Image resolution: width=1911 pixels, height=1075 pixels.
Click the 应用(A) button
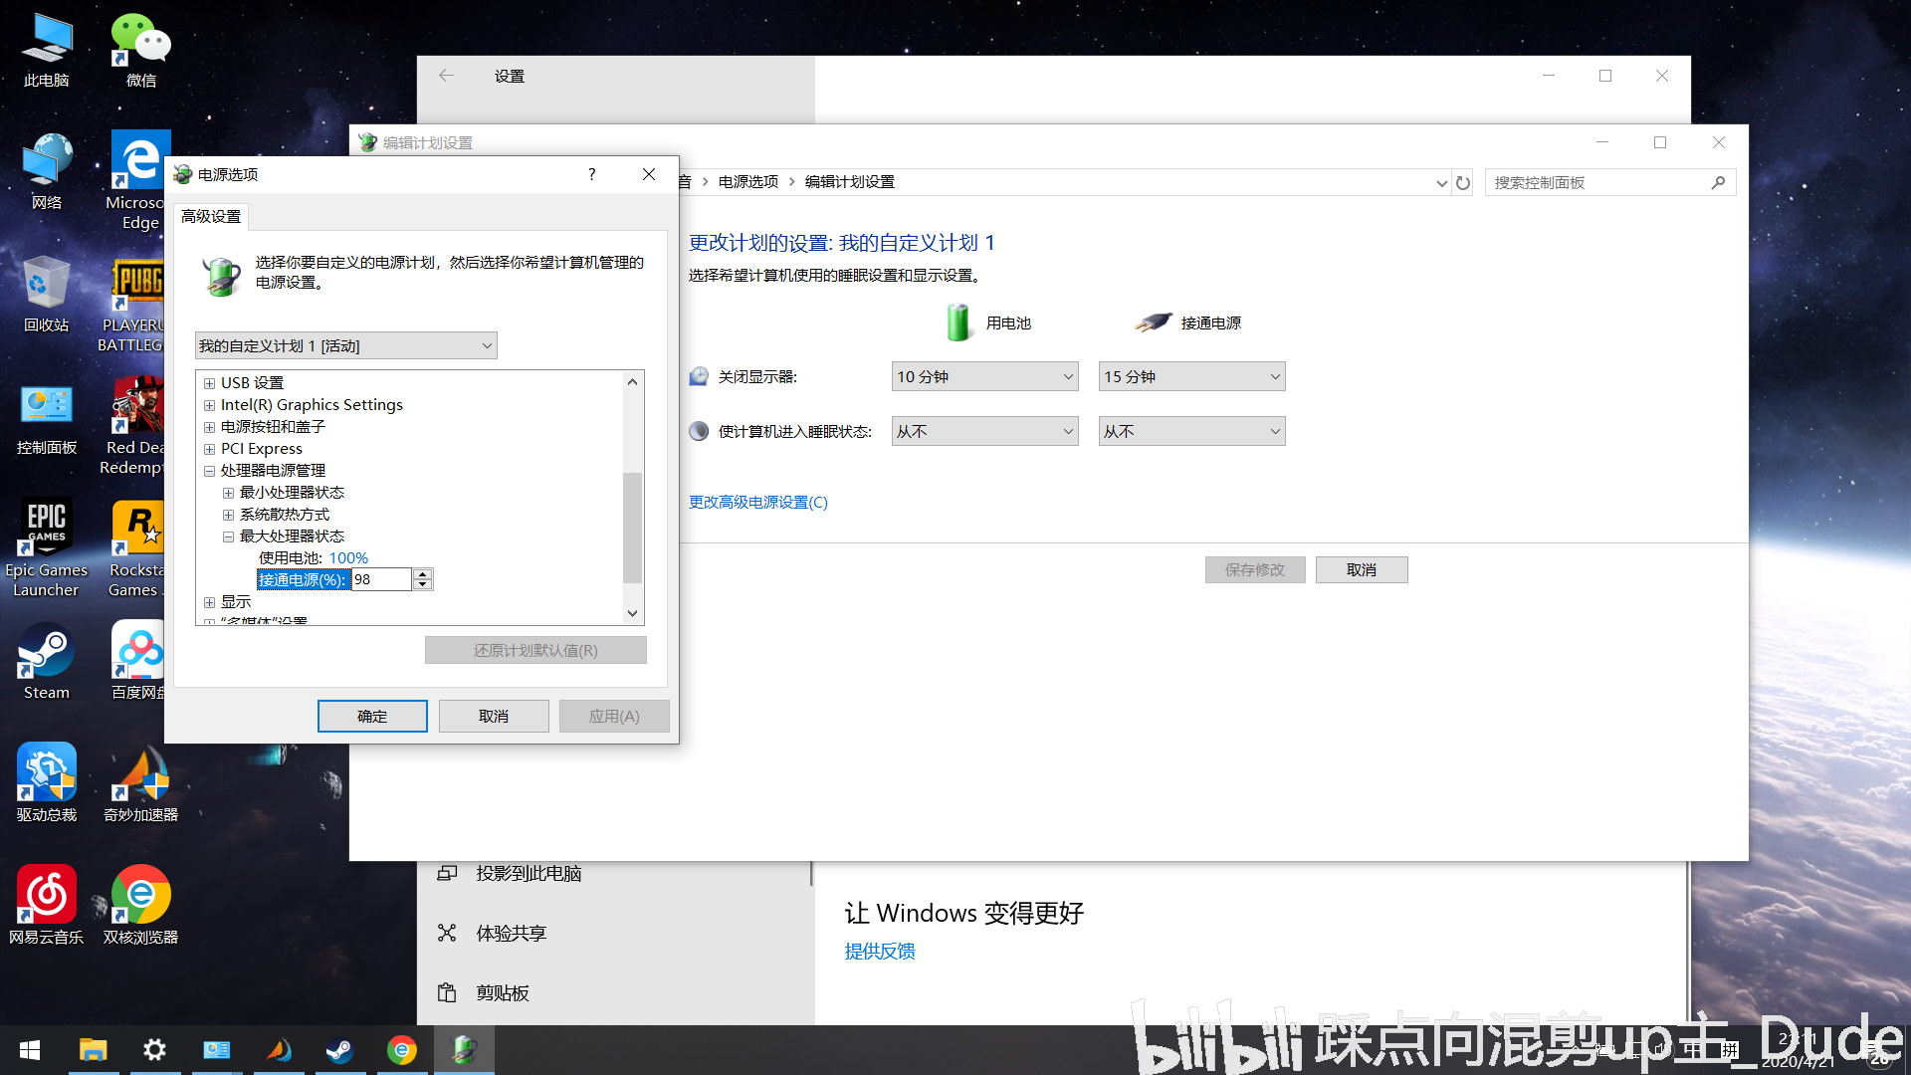[614, 716]
